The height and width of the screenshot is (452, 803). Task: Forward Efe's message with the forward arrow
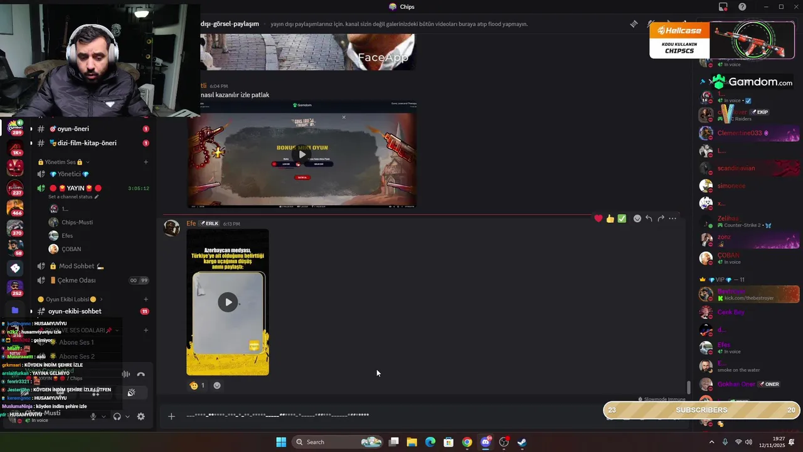[661, 218]
